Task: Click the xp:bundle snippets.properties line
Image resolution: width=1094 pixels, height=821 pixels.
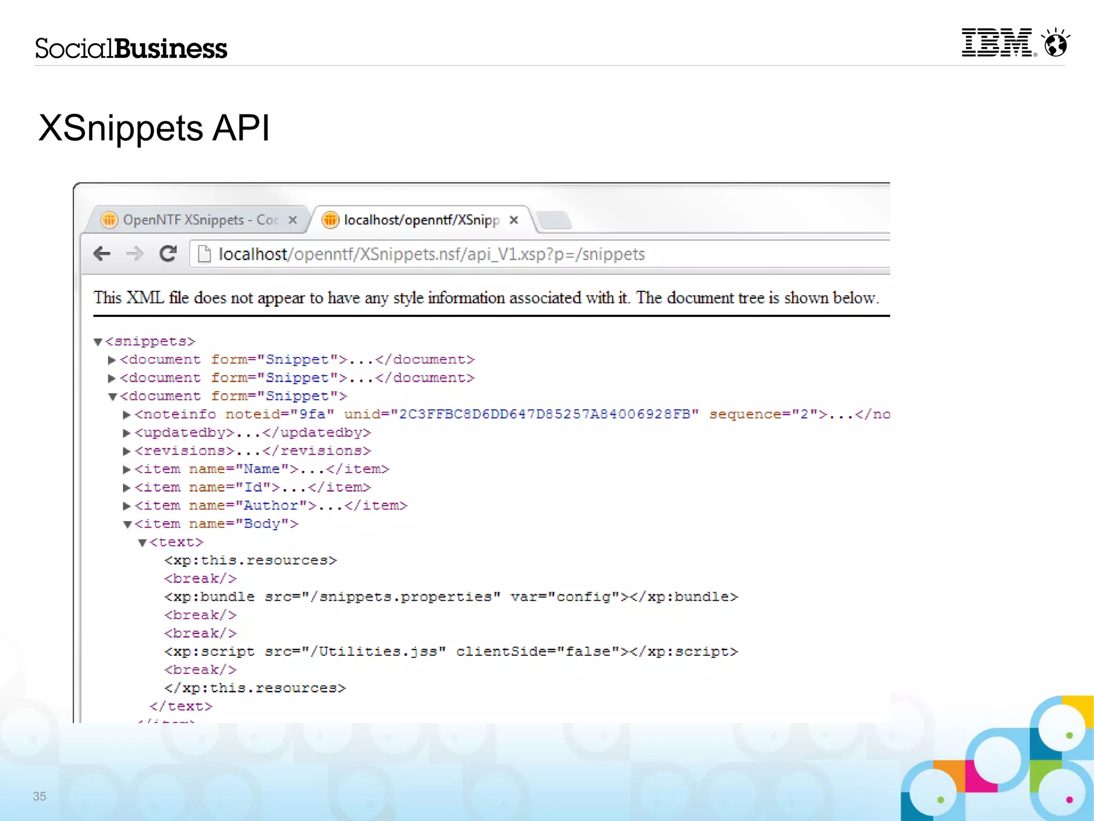Action: tap(451, 597)
